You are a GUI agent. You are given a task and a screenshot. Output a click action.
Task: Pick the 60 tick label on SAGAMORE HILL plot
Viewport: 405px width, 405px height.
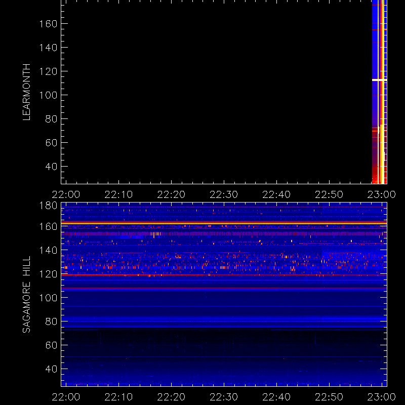[x=51, y=345]
